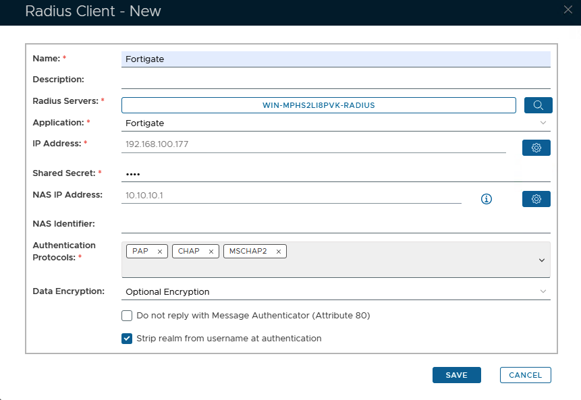Expand the Application dropdown
Viewport: 581px width, 400px height.
(x=543, y=123)
